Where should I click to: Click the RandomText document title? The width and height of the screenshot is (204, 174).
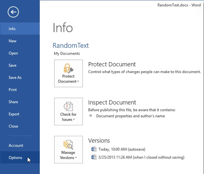[x=71, y=46]
